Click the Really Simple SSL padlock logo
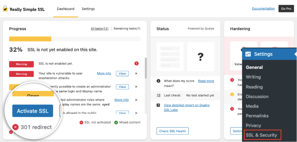Image resolution: width=297 pixels, height=142 pixels. tap(5, 9)
